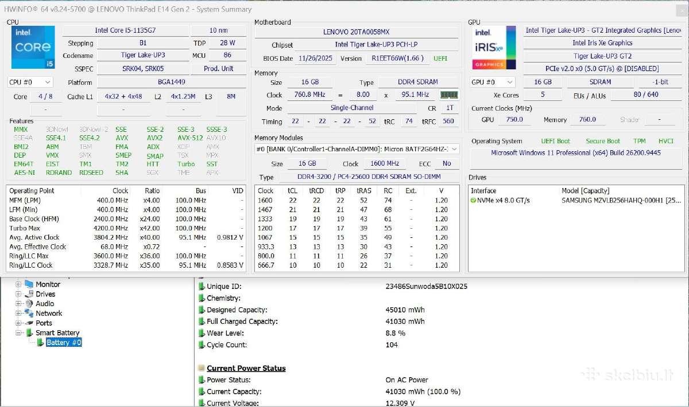Click the battery icon beside Battery #0

40,342
